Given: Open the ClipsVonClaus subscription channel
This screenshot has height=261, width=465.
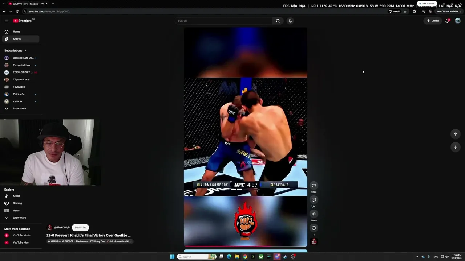Looking at the screenshot, I should click(20, 80).
